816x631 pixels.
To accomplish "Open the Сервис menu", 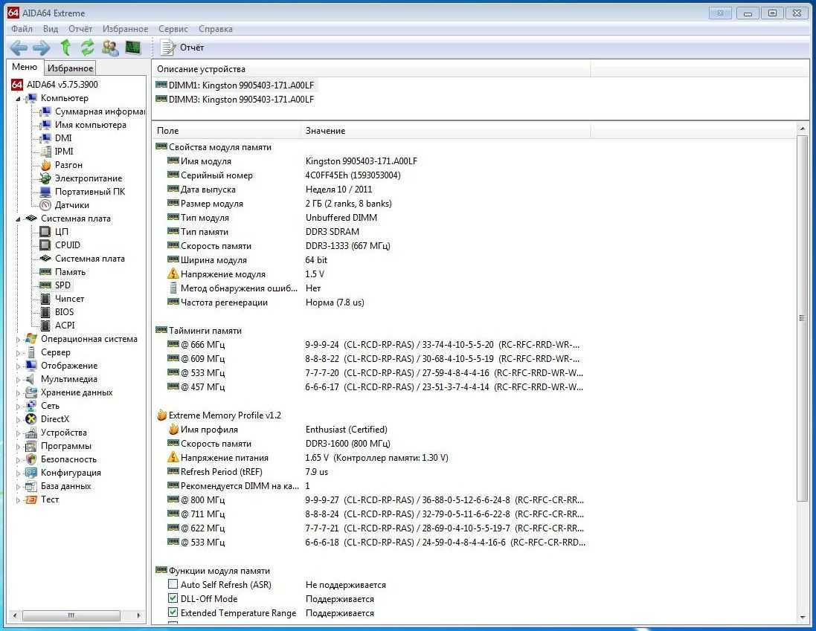I will 173,29.
